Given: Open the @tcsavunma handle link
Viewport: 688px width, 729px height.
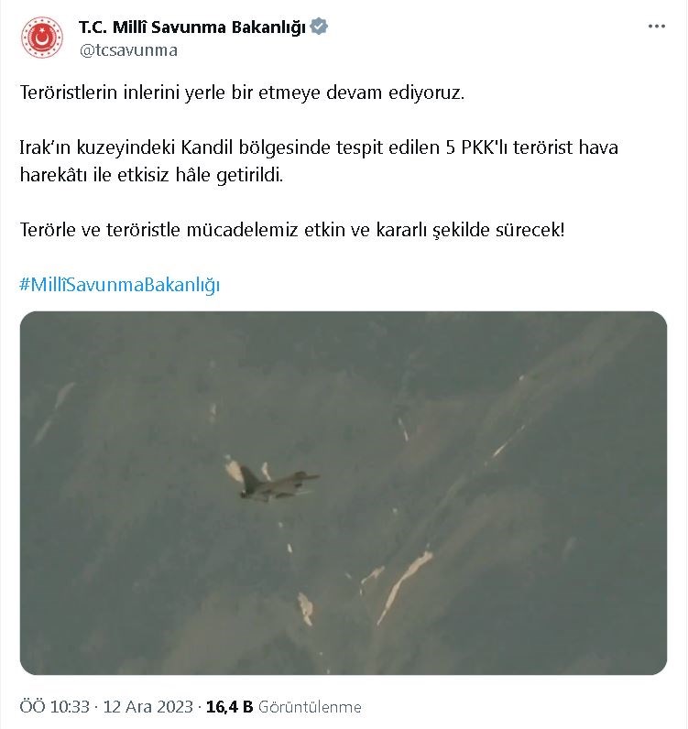Looking at the screenshot, I should pos(128,50).
